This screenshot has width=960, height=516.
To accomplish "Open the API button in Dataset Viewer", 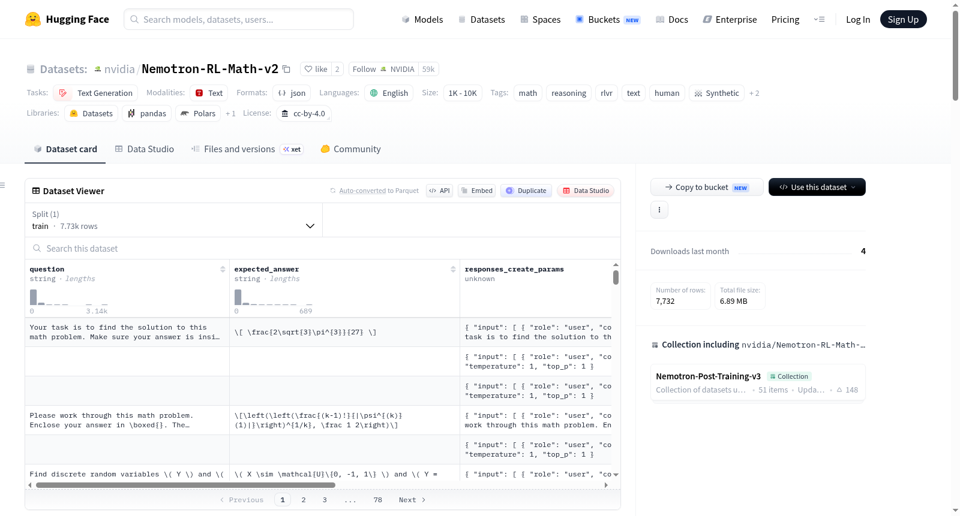I will [x=439, y=191].
